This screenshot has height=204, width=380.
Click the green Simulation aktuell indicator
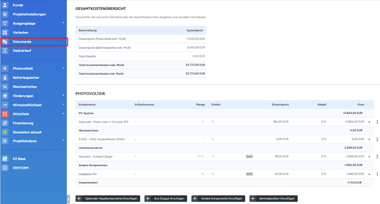[5, 132]
